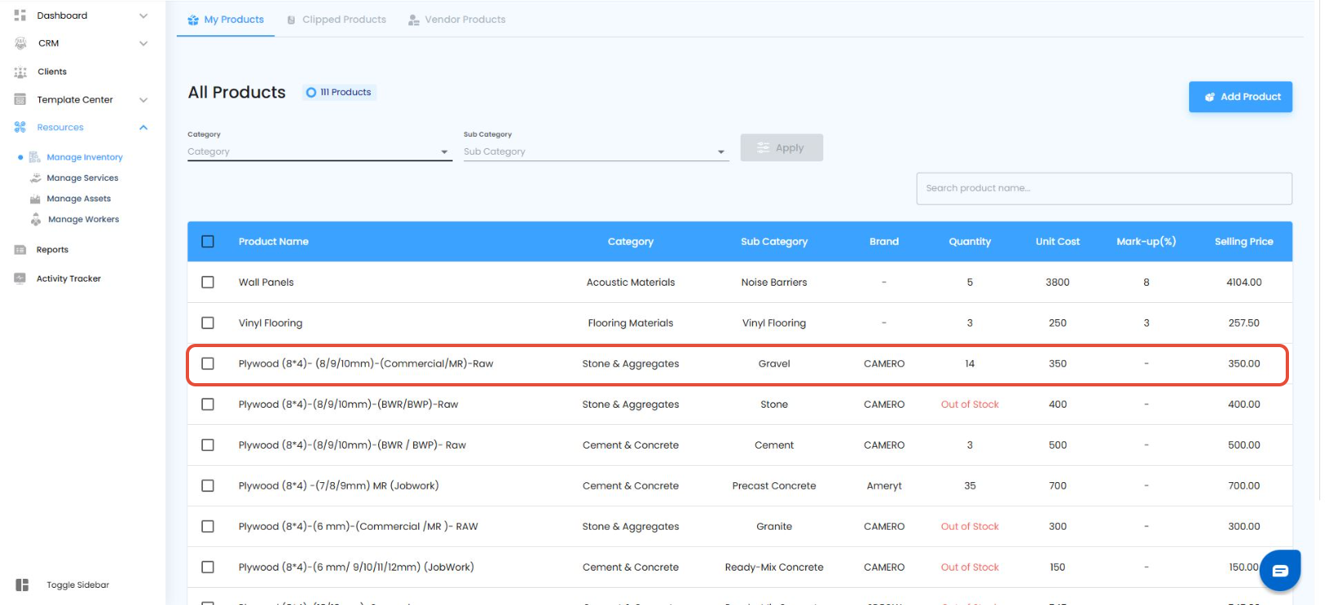This screenshot has width=1325, height=605.
Task: Click the search product name field
Action: [x=1103, y=188]
